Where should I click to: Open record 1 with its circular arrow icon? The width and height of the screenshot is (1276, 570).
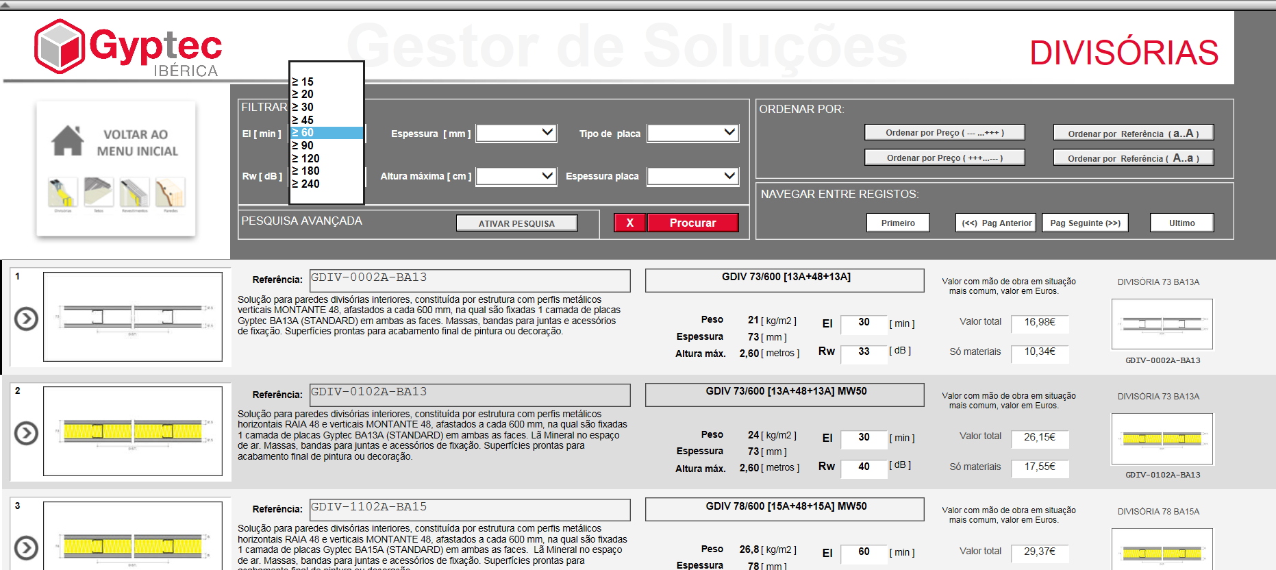(x=26, y=319)
